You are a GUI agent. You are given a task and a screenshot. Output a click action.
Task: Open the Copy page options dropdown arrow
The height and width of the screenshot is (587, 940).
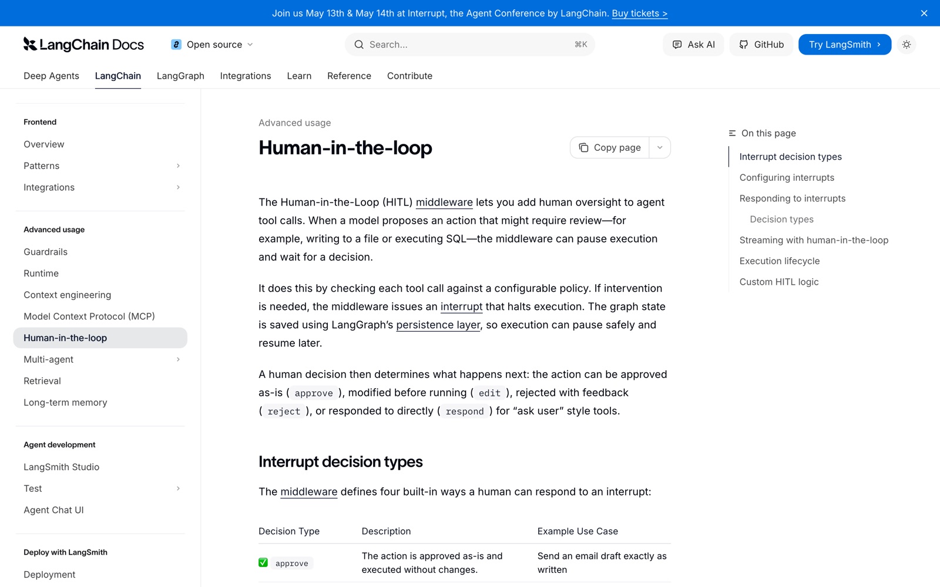click(x=660, y=147)
